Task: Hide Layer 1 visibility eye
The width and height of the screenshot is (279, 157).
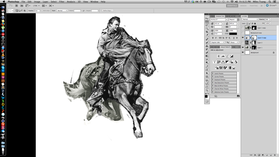Action: 243,47
